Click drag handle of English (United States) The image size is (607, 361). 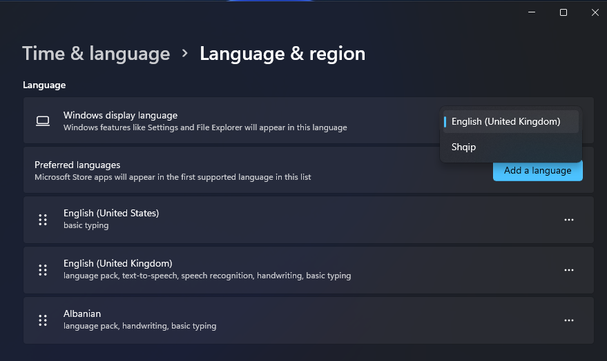pyautogui.click(x=43, y=220)
